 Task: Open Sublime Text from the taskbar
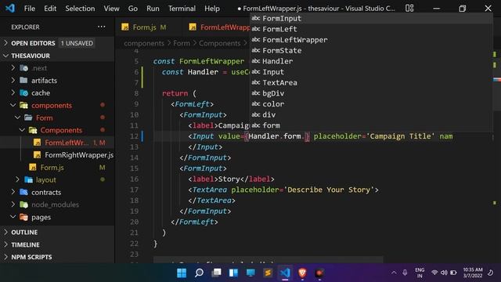(x=268, y=273)
